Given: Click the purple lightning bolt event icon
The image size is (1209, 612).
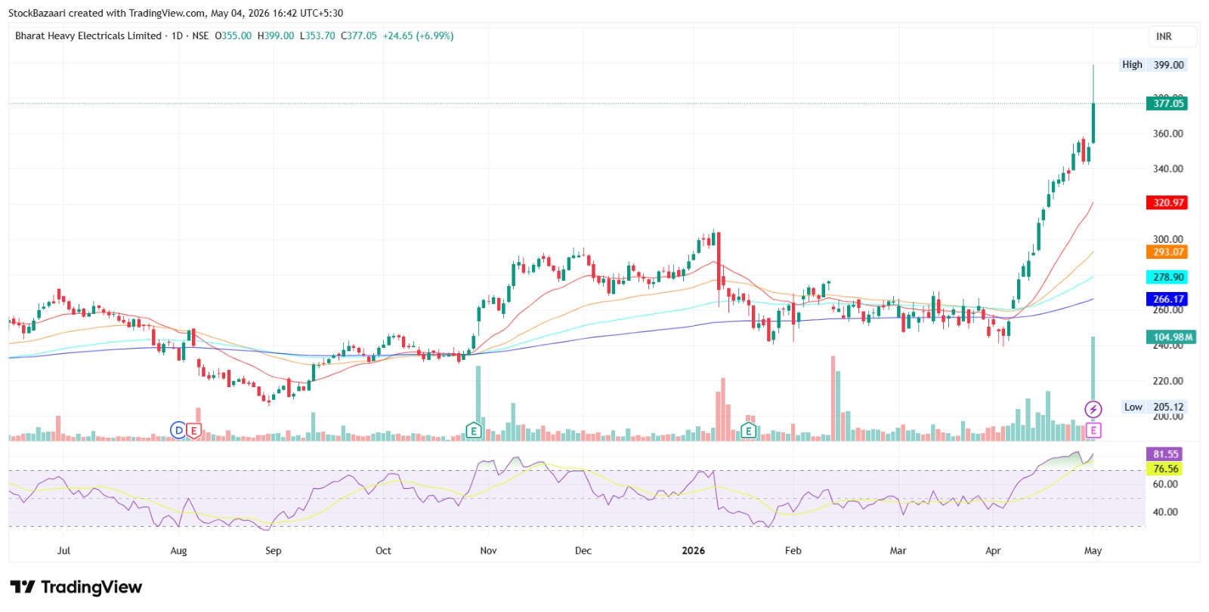Looking at the screenshot, I should 1093,410.
